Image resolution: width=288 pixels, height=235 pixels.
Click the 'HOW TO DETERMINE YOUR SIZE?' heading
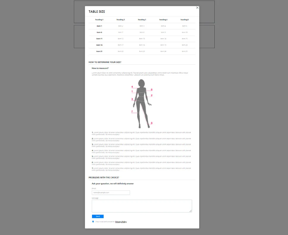(105, 62)
